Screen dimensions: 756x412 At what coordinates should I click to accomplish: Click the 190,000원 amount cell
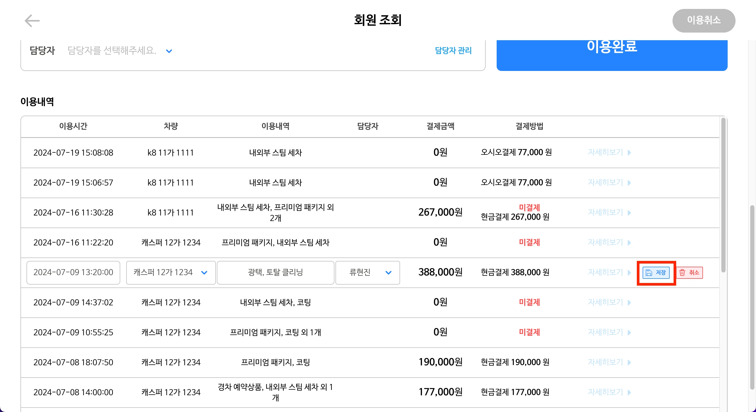click(x=440, y=362)
